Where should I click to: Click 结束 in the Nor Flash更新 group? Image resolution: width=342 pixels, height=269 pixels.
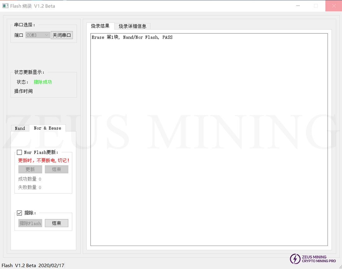57,169
